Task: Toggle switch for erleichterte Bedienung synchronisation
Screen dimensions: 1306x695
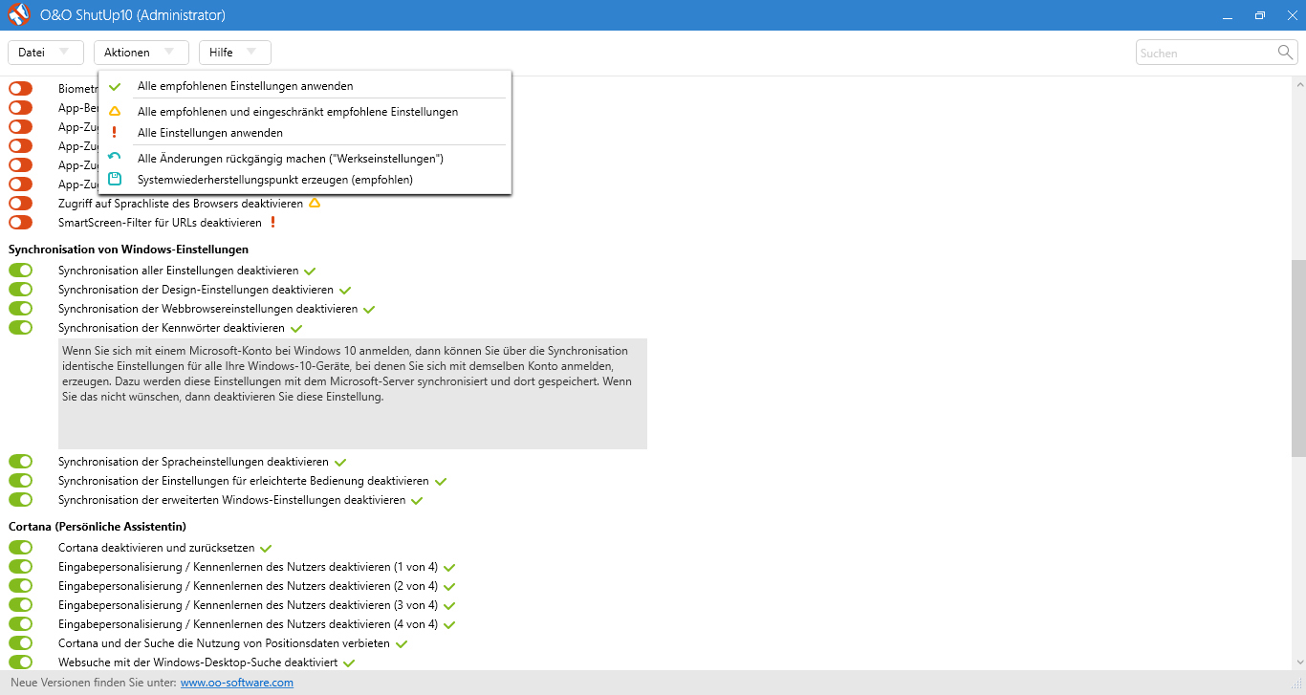Action: [x=20, y=480]
